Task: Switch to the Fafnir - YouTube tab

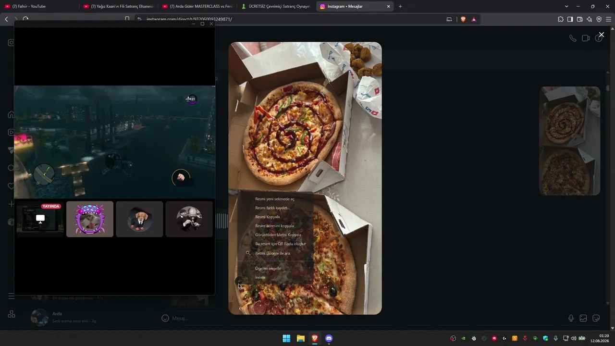Action: (x=38, y=6)
